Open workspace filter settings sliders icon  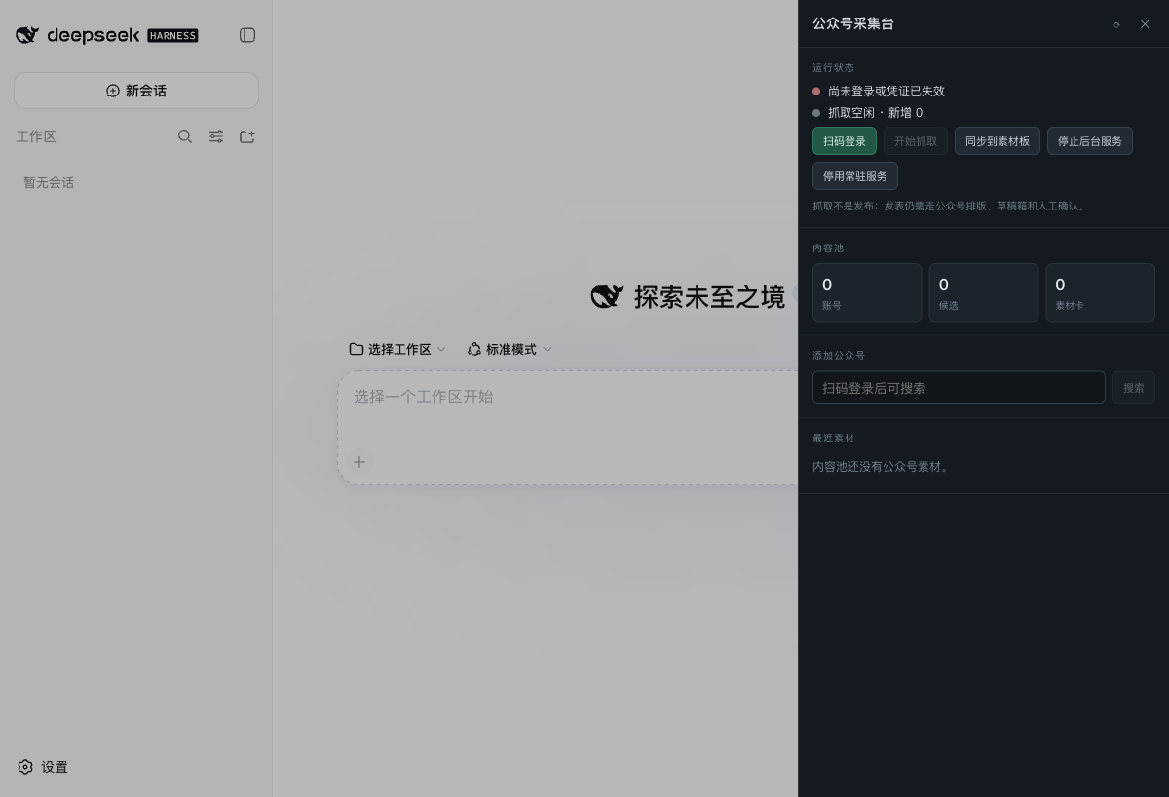tap(216, 136)
